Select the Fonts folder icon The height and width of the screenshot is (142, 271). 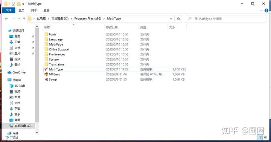[46, 34]
